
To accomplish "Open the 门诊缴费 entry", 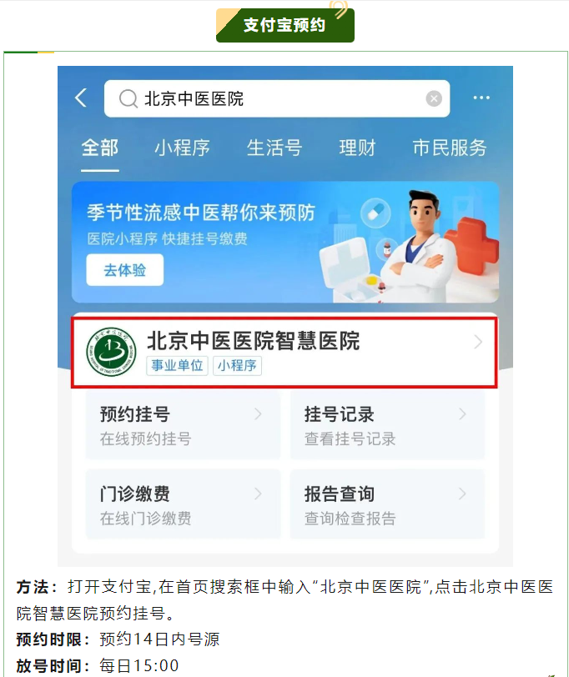I will (x=184, y=504).
